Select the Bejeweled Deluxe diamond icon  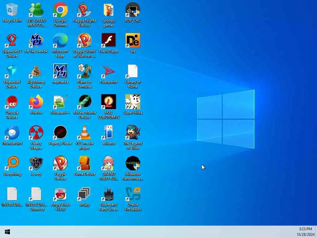(x=12, y=71)
